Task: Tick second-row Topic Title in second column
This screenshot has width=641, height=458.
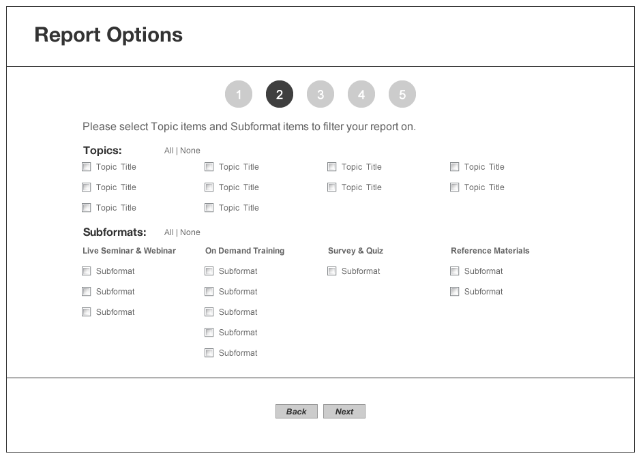Action: tap(209, 187)
